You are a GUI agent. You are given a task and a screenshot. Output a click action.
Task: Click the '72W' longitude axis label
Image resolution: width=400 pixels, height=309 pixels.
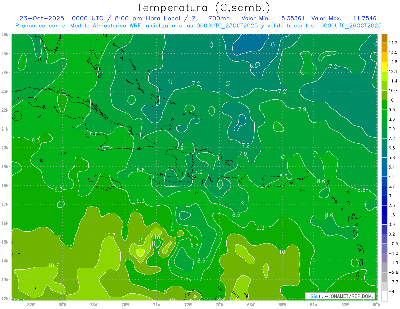[188, 304]
